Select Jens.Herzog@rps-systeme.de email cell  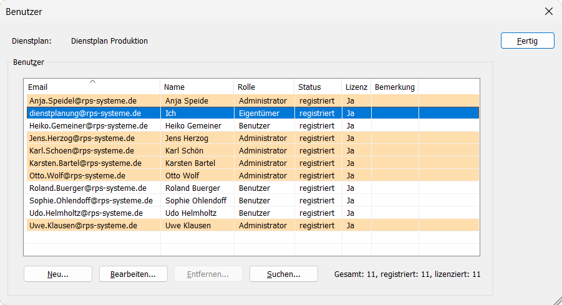tap(93, 138)
